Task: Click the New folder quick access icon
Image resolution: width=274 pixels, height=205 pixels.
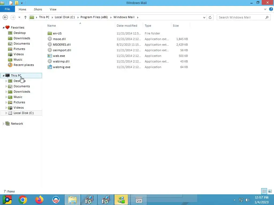Action: click(17, 3)
